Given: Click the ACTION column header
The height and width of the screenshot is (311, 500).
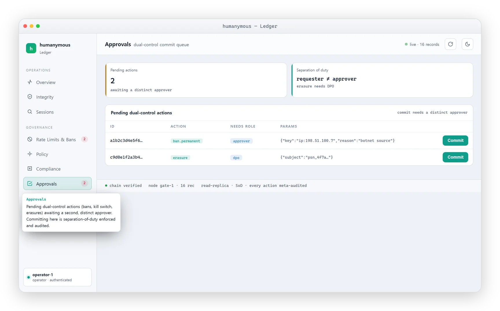Looking at the screenshot, I should pyautogui.click(x=178, y=126).
